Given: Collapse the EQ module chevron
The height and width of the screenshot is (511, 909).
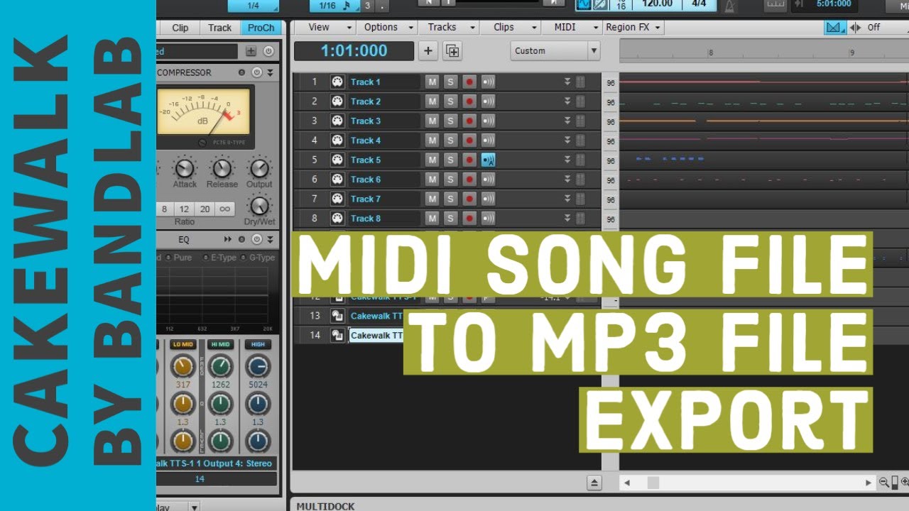Looking at the screenshot, I should pos(270,239).
